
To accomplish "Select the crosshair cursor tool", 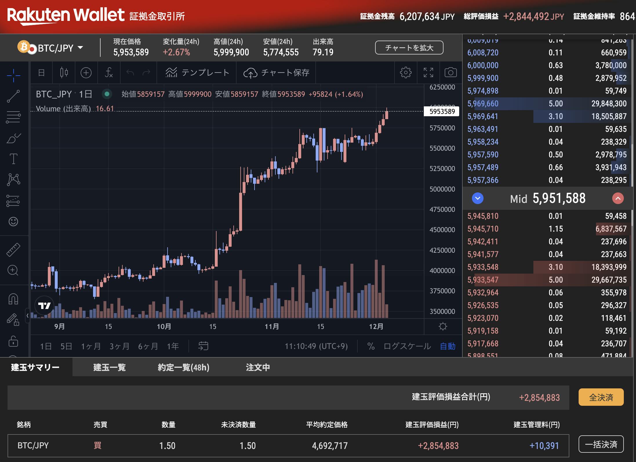I will click(13, 75).
